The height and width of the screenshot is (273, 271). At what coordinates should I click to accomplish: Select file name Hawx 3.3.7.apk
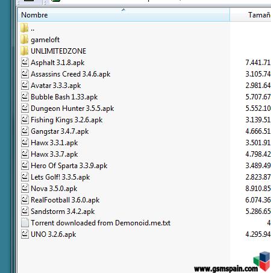pos(54,154)
